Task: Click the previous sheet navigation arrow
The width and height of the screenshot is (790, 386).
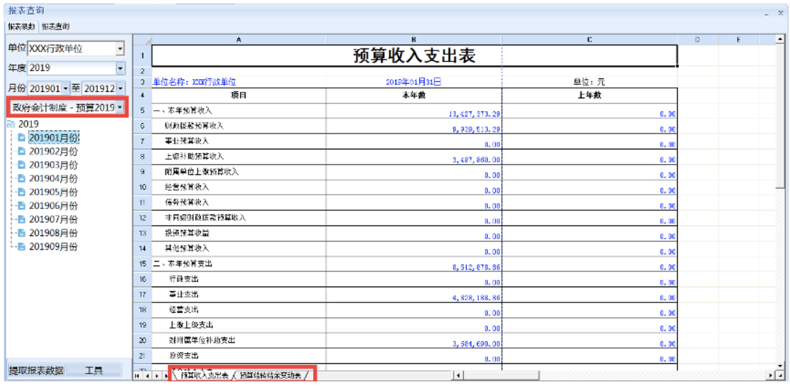Action: tap(147, 376)
